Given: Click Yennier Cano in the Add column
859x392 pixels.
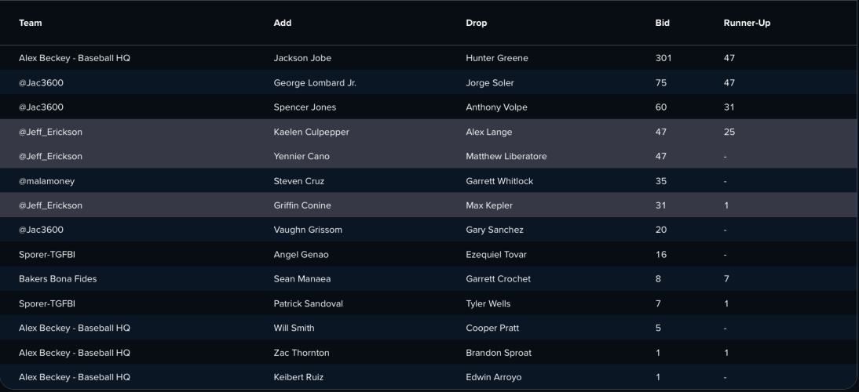Looking at the screenshot, I should point(302,156).
